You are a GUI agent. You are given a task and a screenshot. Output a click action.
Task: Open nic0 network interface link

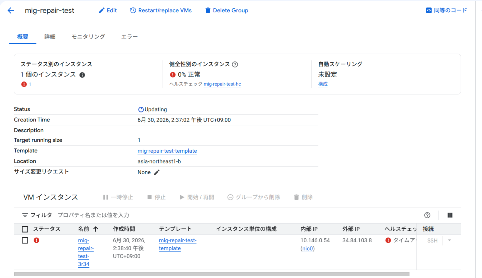308,249
